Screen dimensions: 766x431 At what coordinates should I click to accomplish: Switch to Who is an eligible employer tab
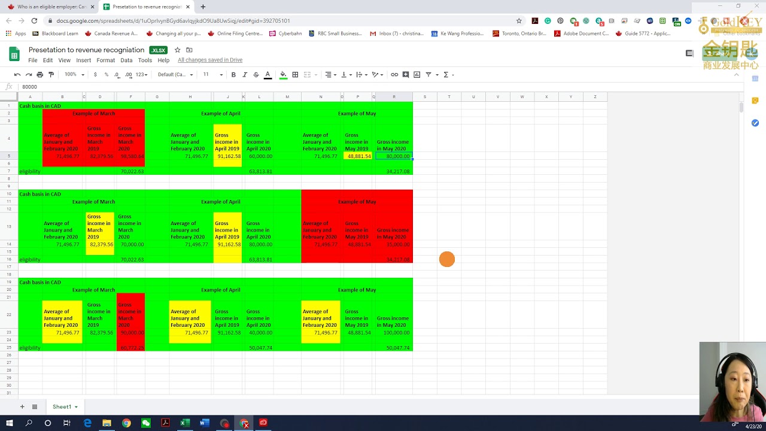[48, 7]
